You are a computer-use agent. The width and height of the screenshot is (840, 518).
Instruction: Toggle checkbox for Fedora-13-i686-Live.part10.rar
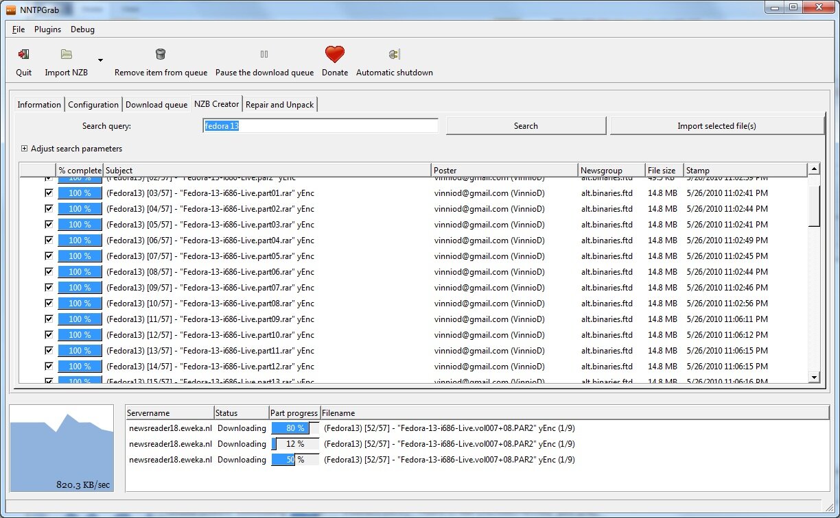click(48, 335)
